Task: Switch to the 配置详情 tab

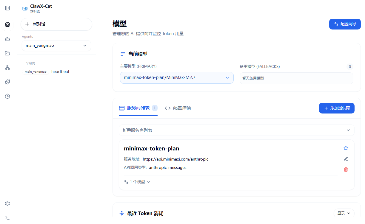Action: (x=178, y=108)
